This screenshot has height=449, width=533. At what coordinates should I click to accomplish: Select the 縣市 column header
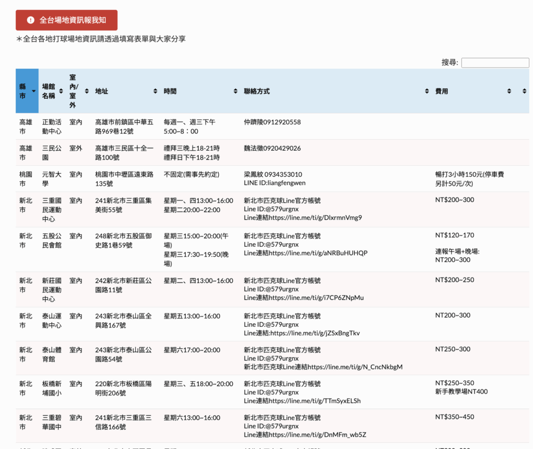pos(23,91)
